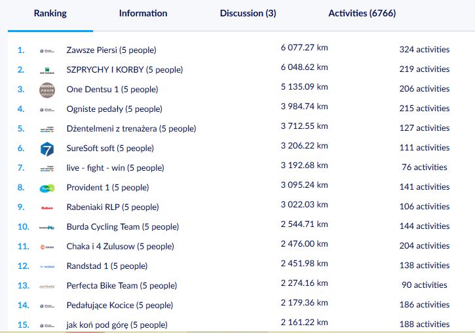Select Perfecta Bike Team entry
475x333 pixels.
[121, 286]
